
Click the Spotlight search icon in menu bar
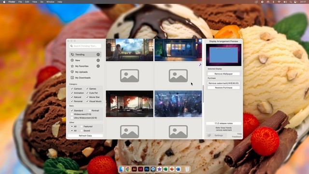tap(291, 2)
